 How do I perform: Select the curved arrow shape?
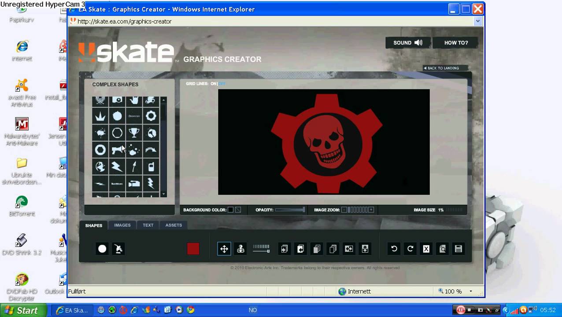click(x=151, y=150)
